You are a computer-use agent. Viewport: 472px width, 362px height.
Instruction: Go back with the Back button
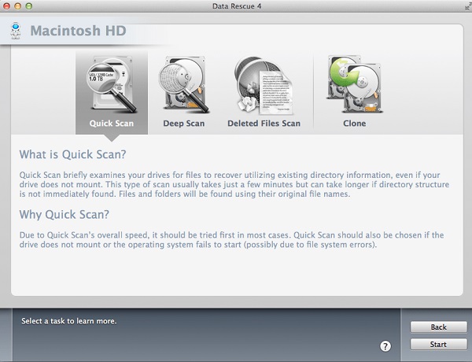439,327
